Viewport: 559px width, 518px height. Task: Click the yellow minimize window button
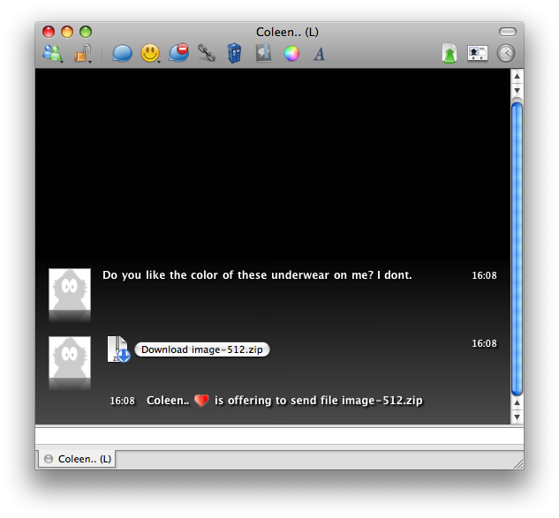click(67, 32)
